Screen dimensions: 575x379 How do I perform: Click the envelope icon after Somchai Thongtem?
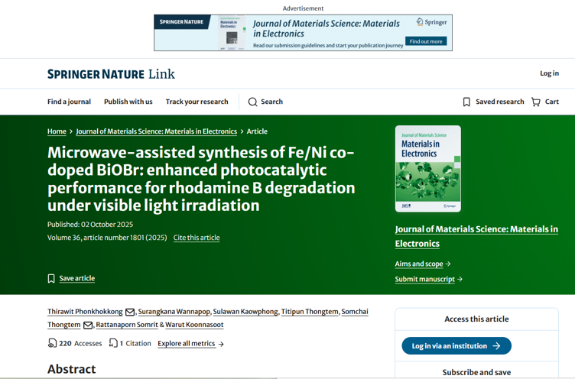tap(88, 325)
